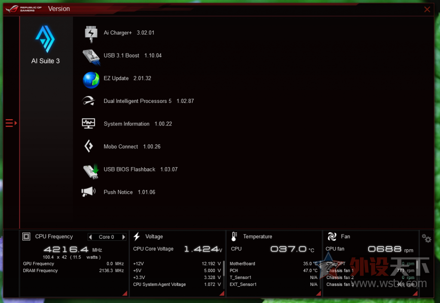Click the Core 0 selector label
Viewport: 440px width, 303px height.
pos(107,237)
